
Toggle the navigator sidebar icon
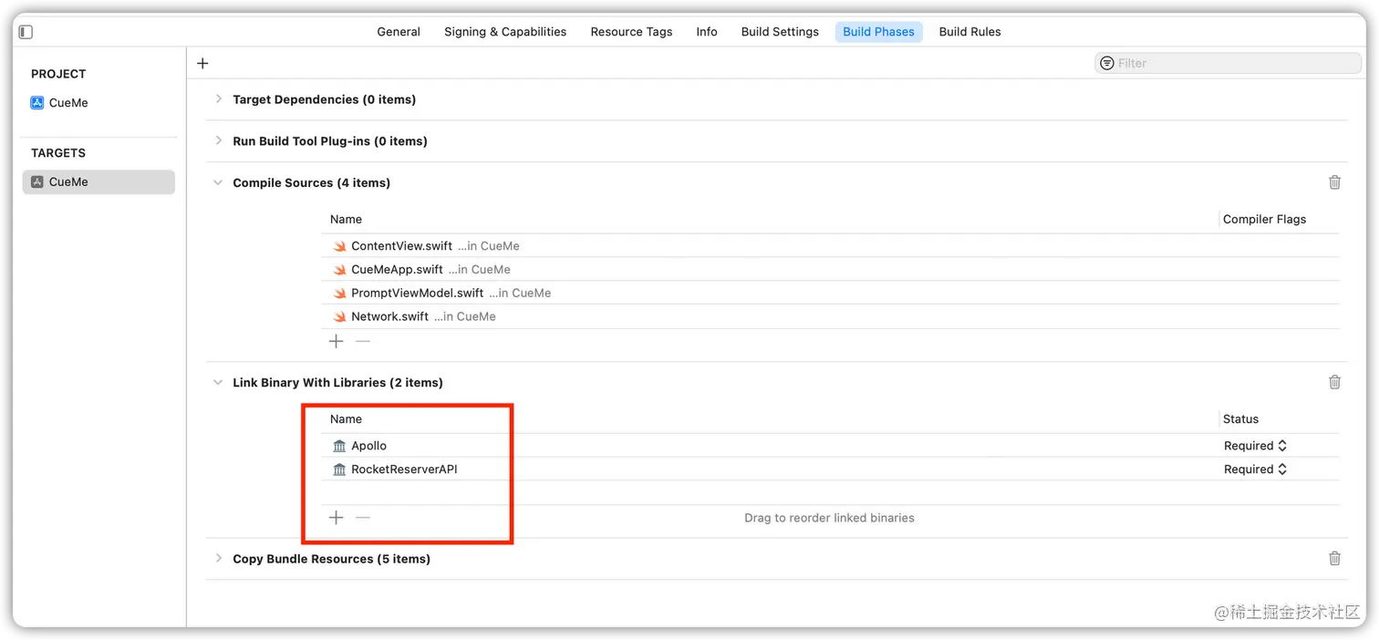tap(26, 32)
